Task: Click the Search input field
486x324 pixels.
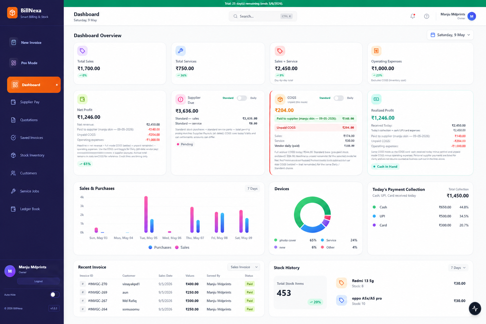Action: click(263, 16)
